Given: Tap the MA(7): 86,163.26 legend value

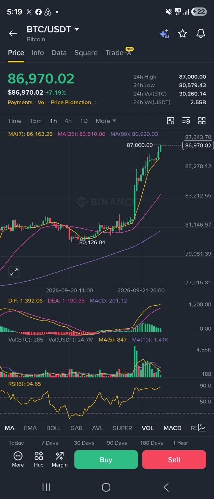Looking at the screenshot, I should pos(30,134).
